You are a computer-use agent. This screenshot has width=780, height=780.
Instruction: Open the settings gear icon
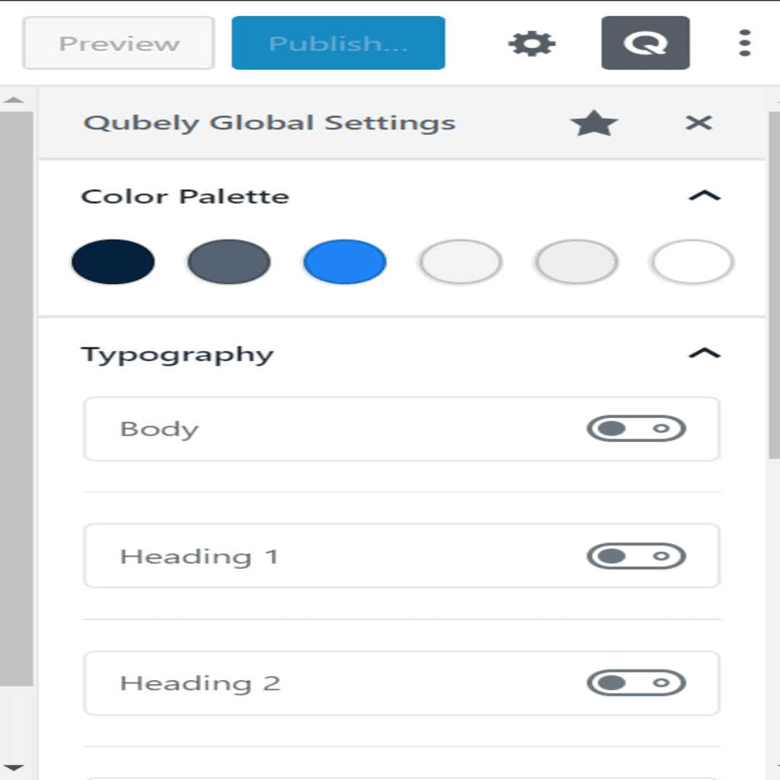pos(531,43)
